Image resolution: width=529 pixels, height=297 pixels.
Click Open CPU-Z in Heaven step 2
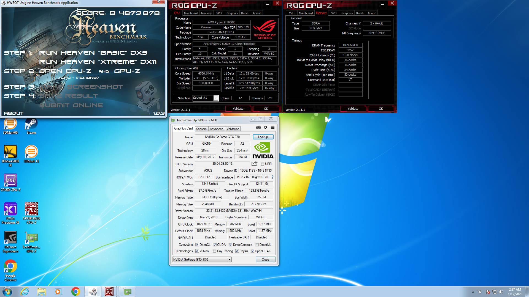(65, 71)
